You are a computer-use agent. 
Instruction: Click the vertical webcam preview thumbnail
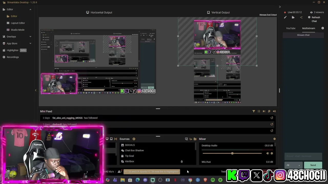[217, 35]
